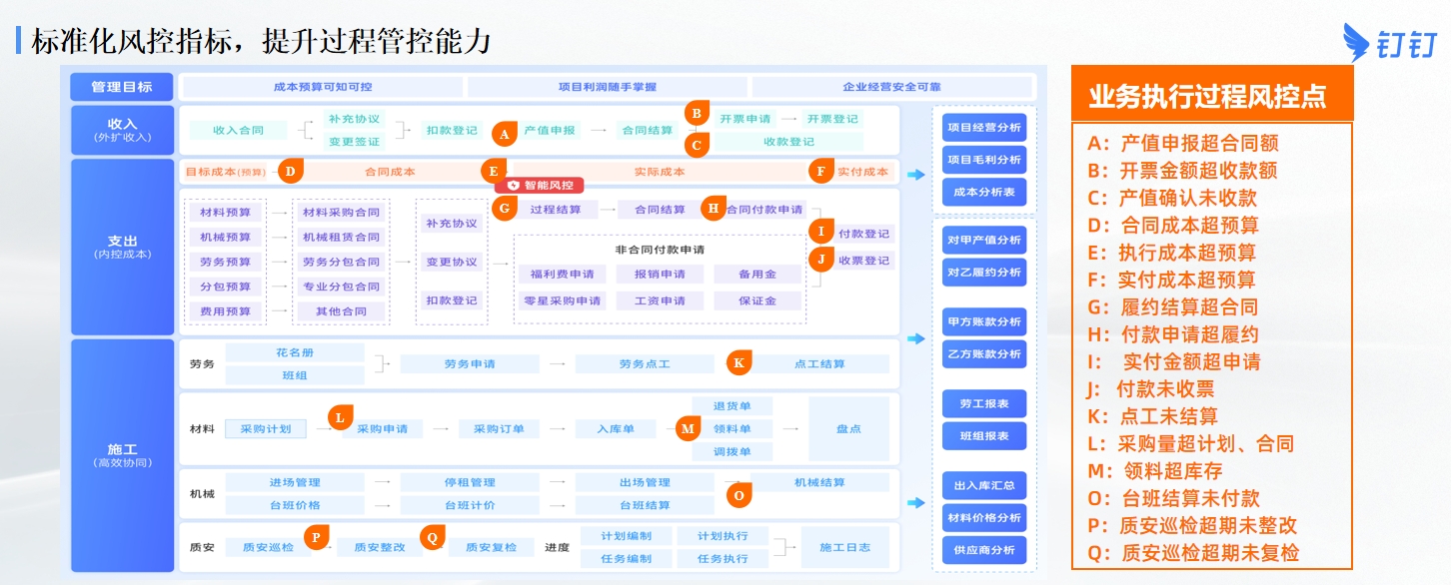
Task: Click risk marker B beside 开票申请
Action: tap(697, 113)
